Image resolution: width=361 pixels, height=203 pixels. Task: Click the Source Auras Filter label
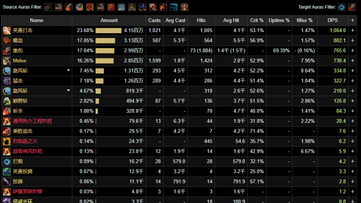(x=22, y=7)
